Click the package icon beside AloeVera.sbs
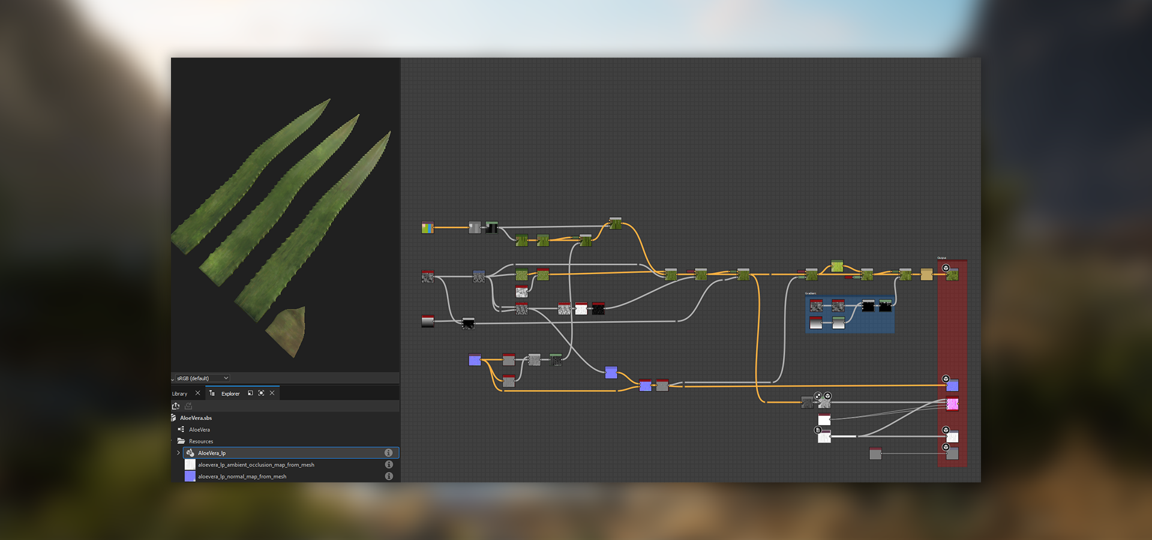Viewport: 1152px width, 540px height. pyautogui.click(x=173, y=418)
